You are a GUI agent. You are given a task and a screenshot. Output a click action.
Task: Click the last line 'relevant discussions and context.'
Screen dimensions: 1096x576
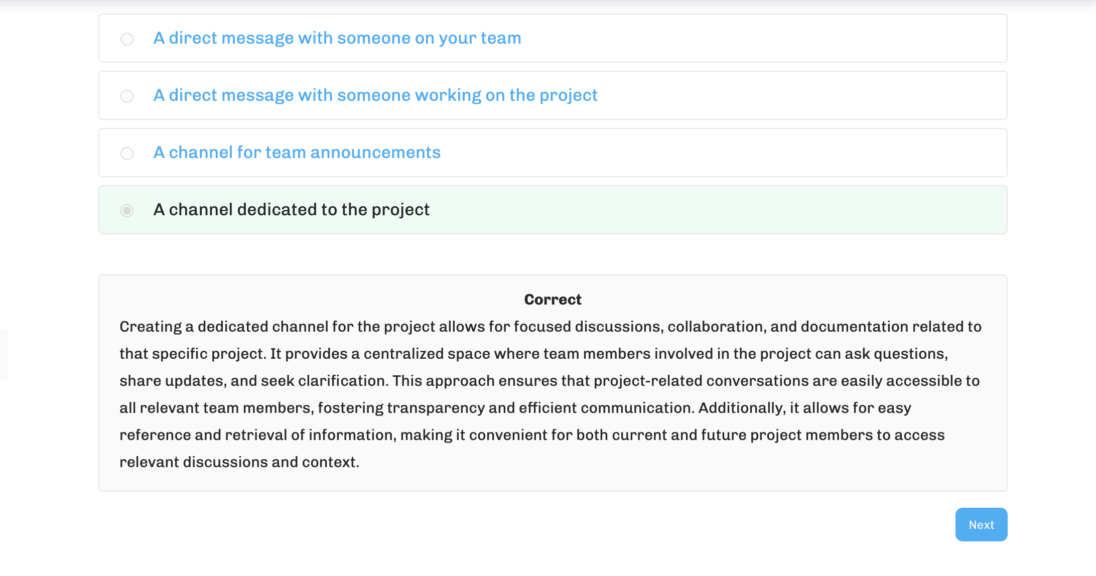[239, 462]
